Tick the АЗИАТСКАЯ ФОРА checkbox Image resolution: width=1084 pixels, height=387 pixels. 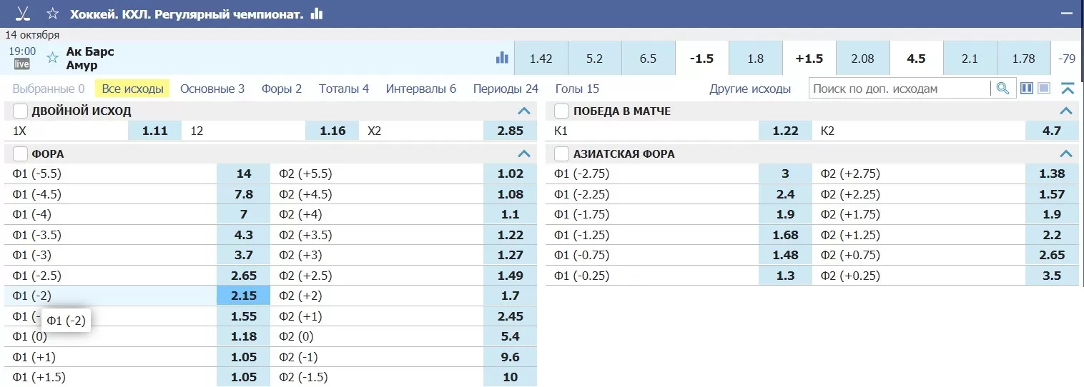click(x=562, y=154)
